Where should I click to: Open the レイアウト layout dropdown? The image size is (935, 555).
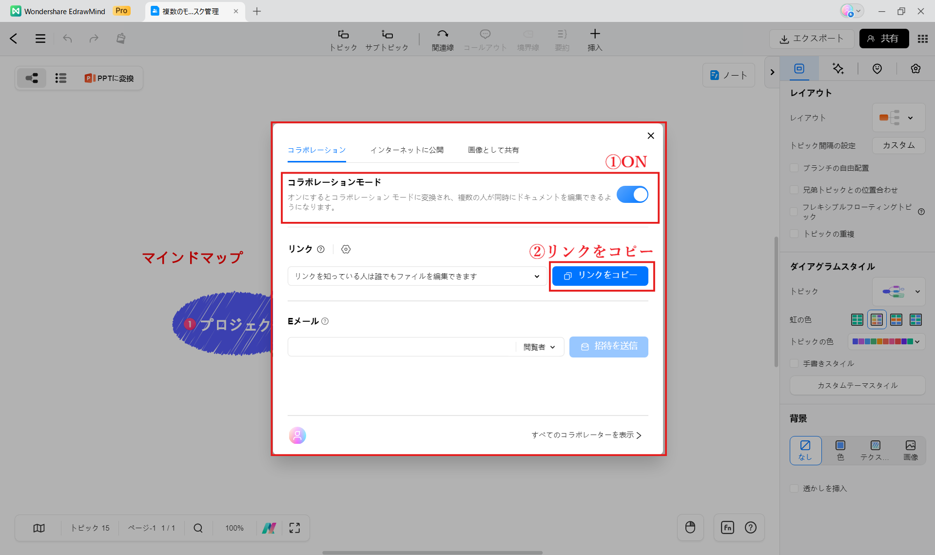pyautogui.click(x=898, y=118)
